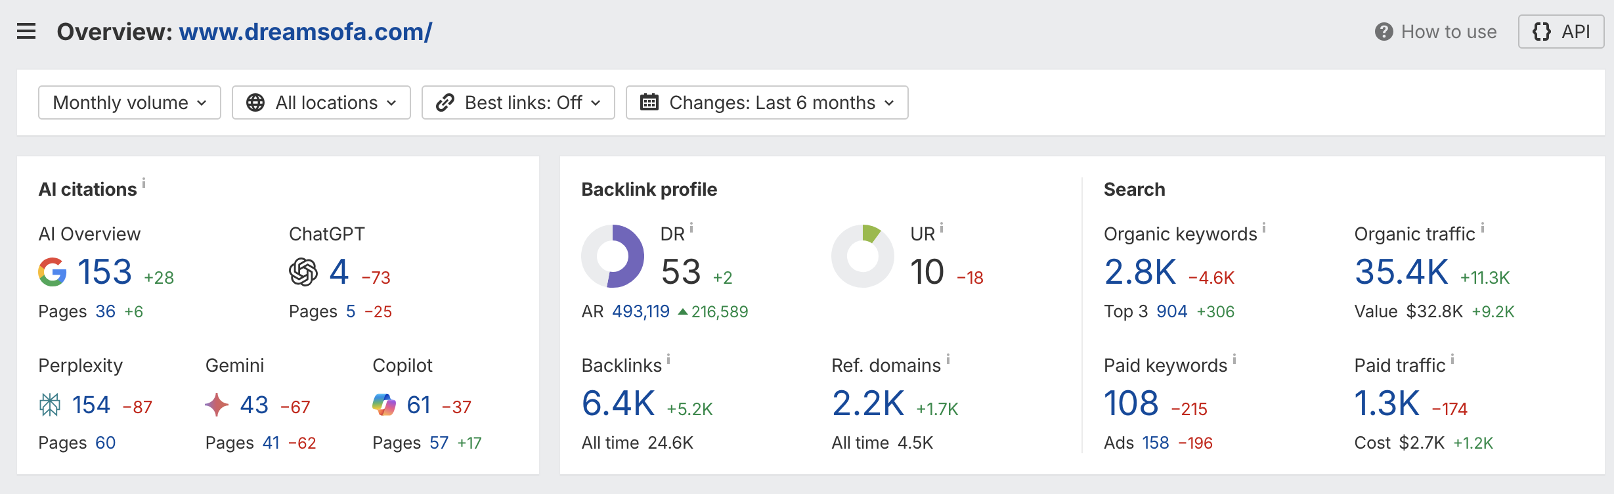Click the AR change value 216,589

click(720, 311)
